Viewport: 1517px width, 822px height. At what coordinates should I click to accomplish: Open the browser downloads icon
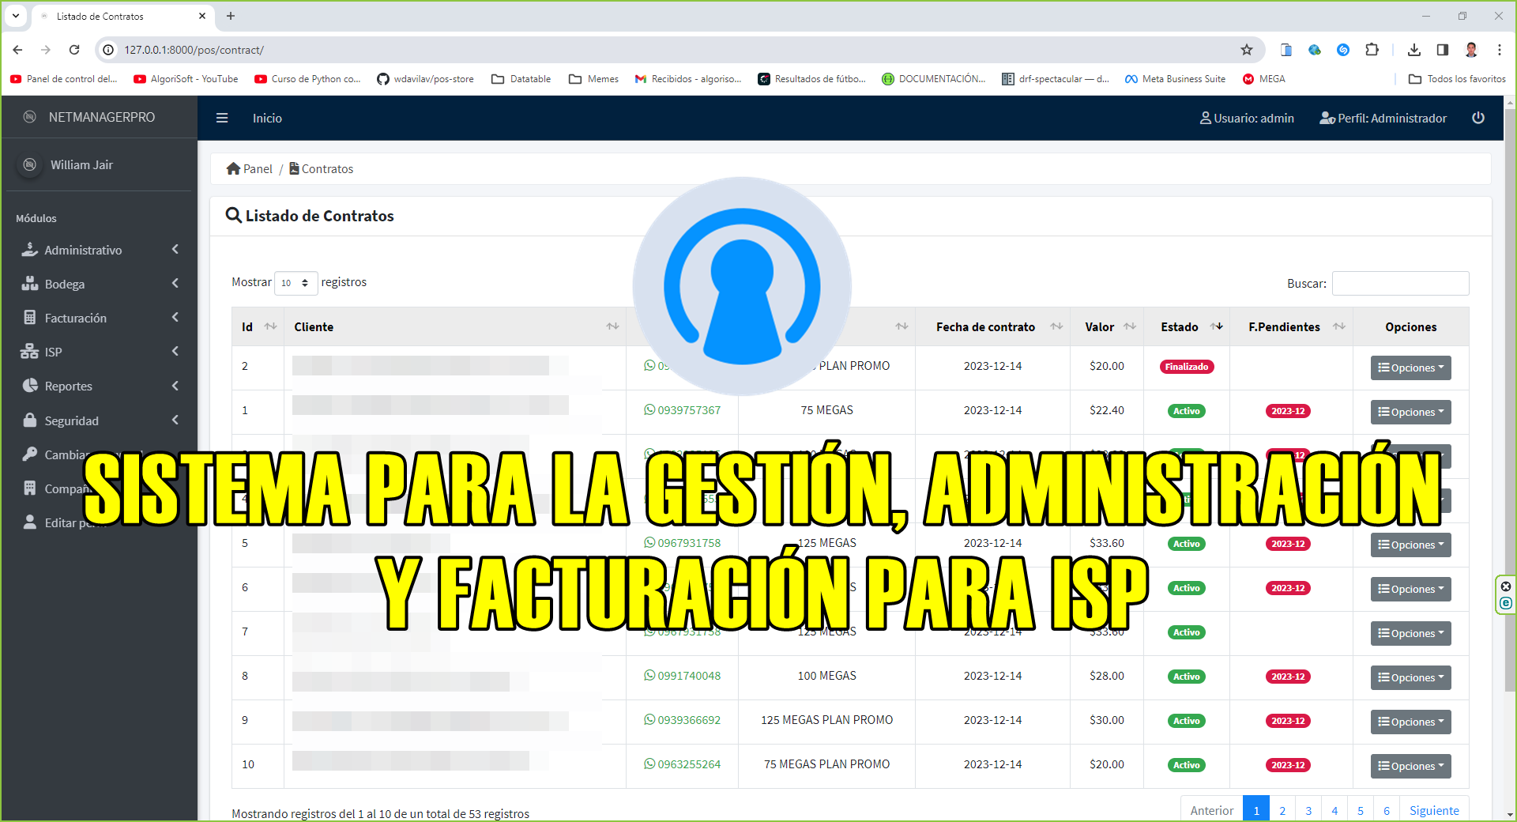click(1413, 50)
